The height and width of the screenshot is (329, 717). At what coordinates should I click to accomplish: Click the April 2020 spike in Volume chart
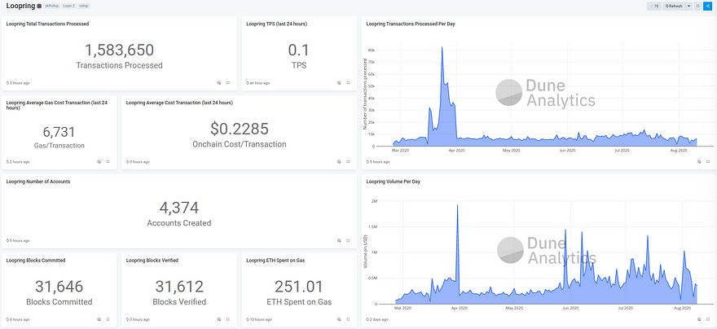(457, 205)
